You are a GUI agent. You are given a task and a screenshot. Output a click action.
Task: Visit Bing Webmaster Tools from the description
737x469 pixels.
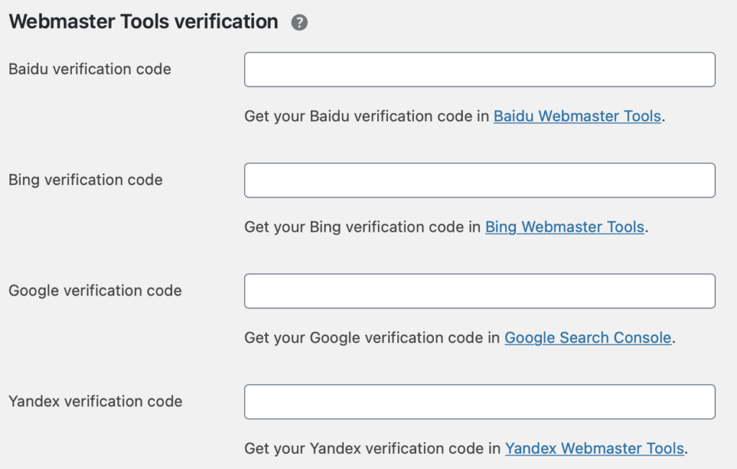point(564,227)
